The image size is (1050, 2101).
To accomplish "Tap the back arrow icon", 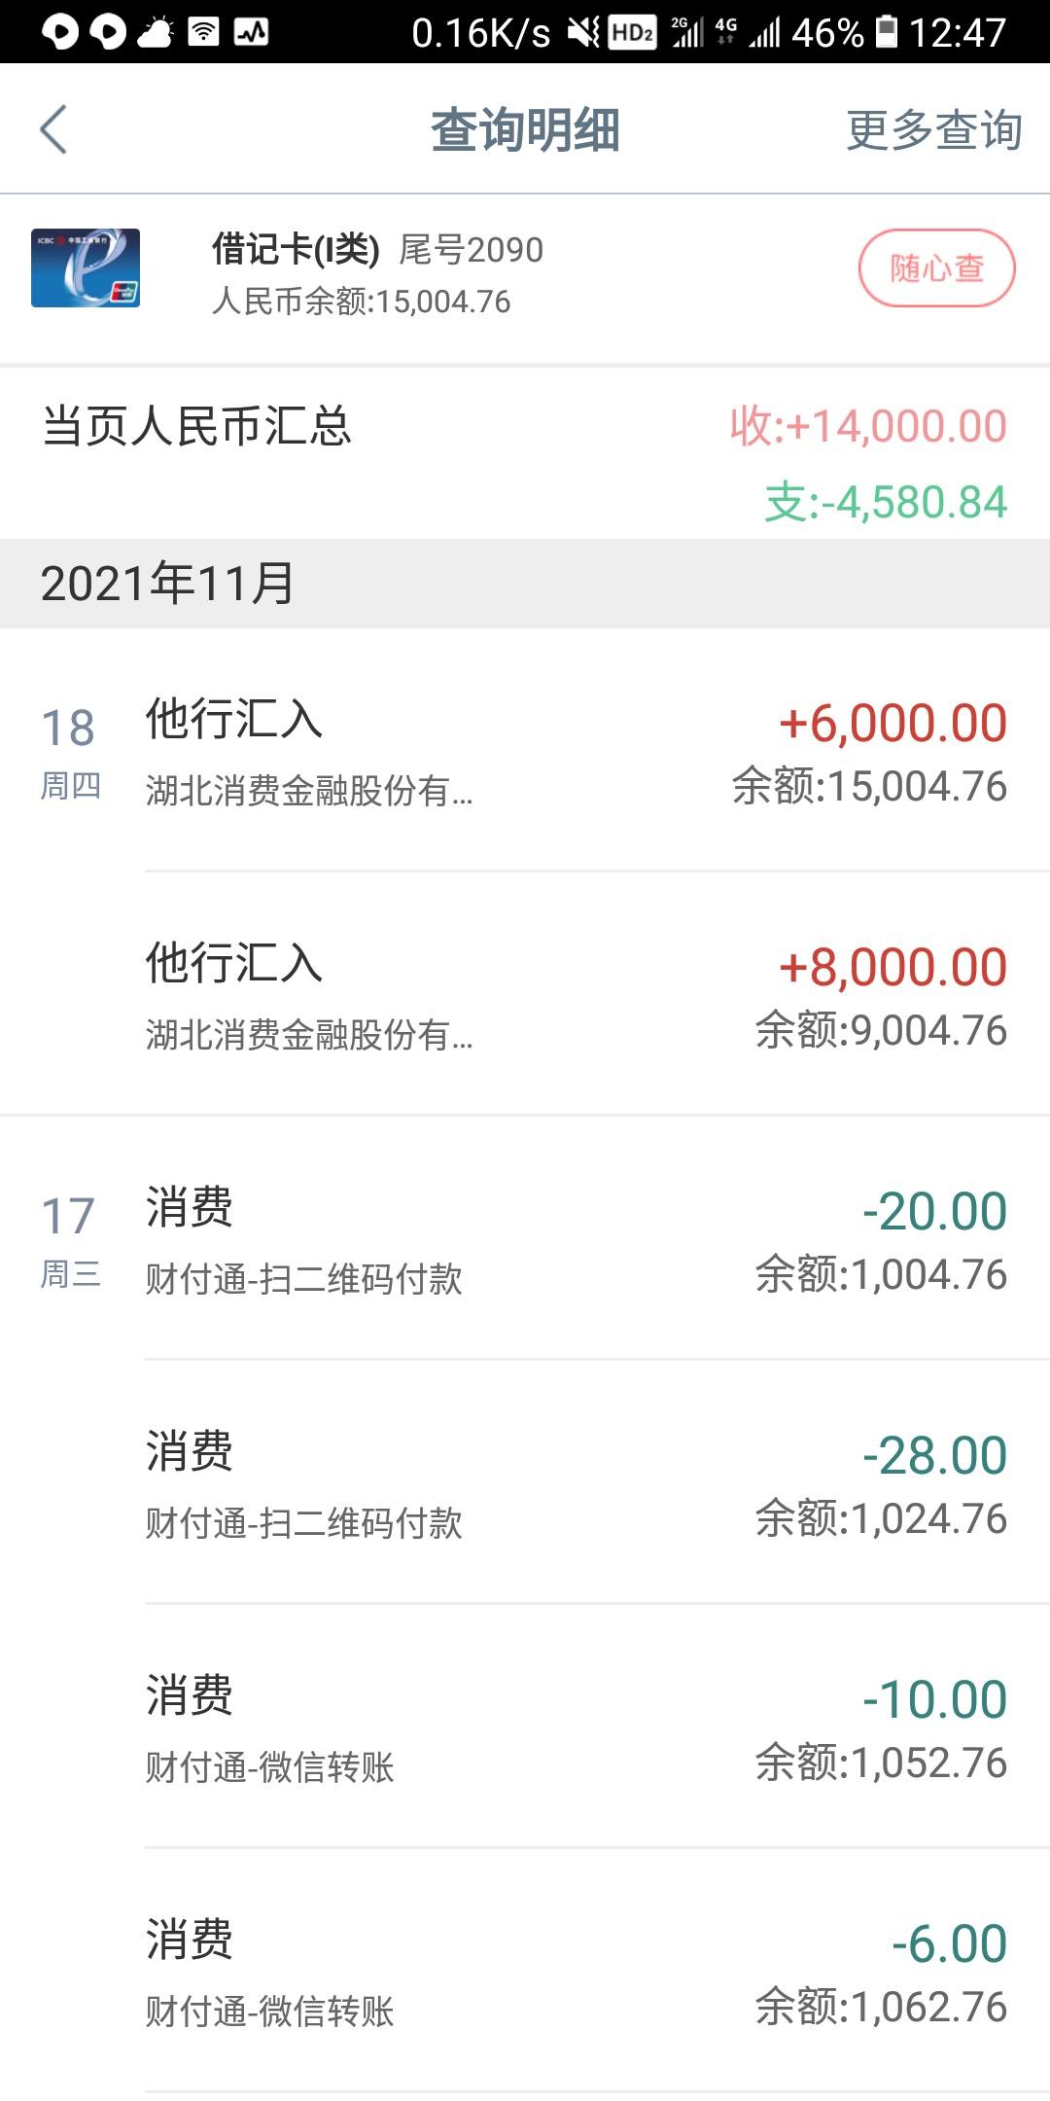I will [x=53, y=129].
